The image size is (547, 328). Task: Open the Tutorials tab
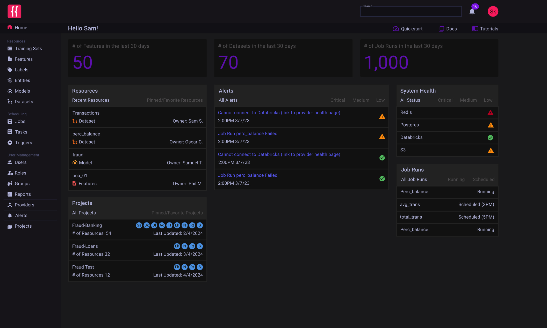[x=485, y=29]
